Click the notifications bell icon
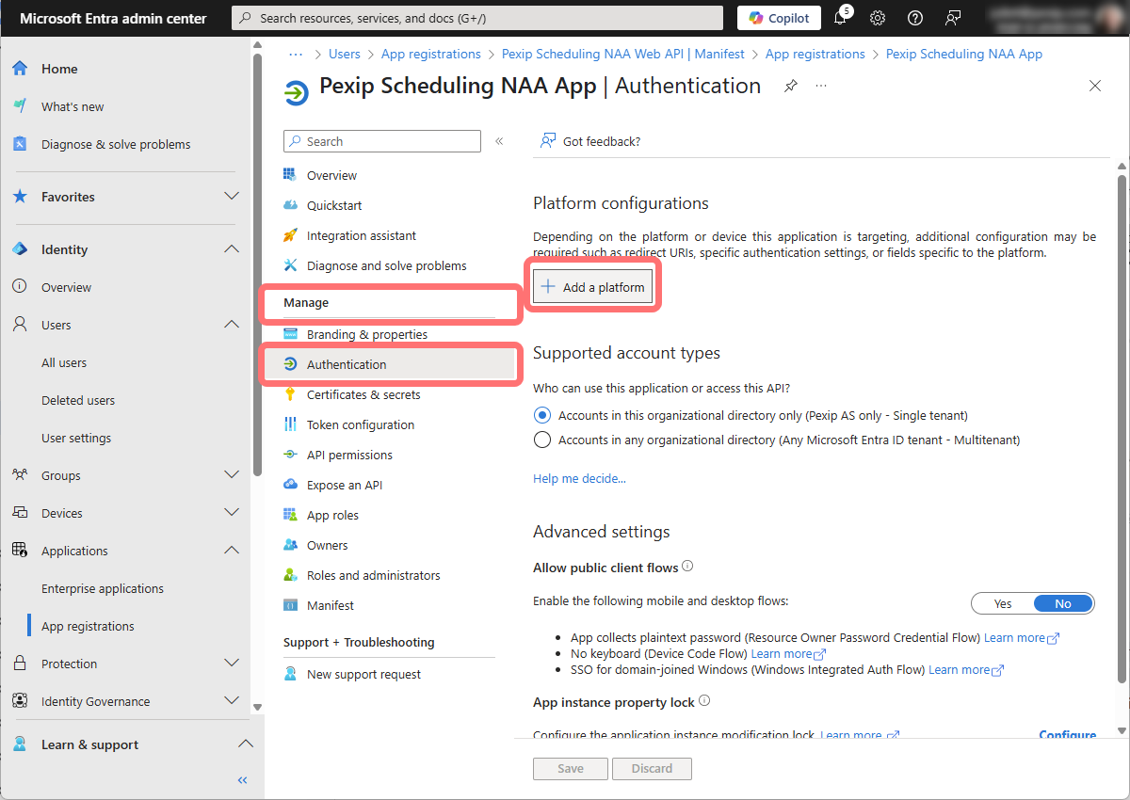The width and height of the screenshot is (1130, 800). [841, 18]
